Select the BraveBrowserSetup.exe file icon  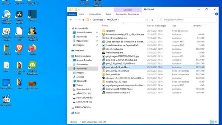(103, 38)
